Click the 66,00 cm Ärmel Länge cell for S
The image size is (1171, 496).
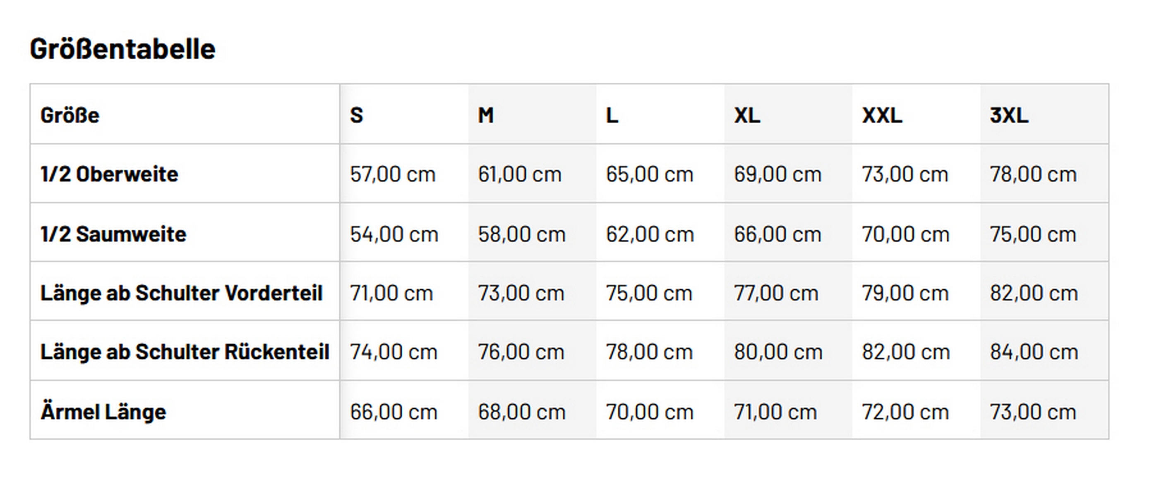(x=393, y=412)
